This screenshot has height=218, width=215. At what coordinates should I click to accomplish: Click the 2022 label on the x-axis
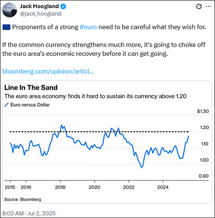pos(128,187)
